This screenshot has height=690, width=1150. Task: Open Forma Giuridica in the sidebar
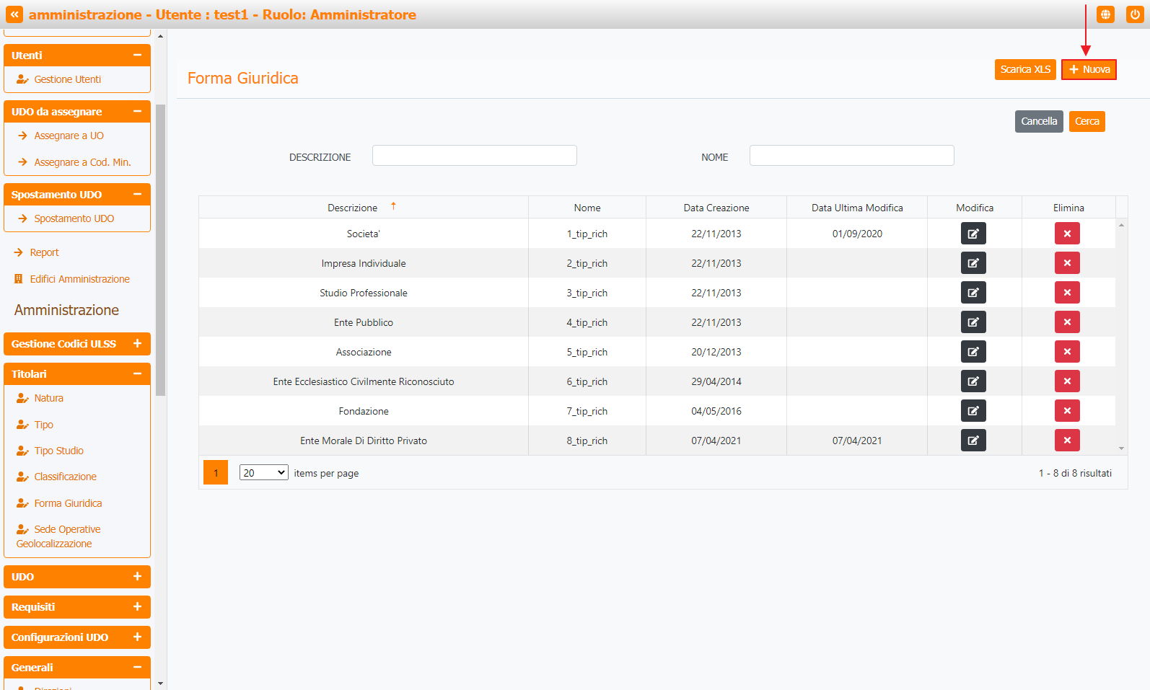[x=68, y=503]
